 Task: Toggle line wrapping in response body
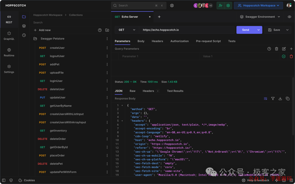[x=265, y=99]
